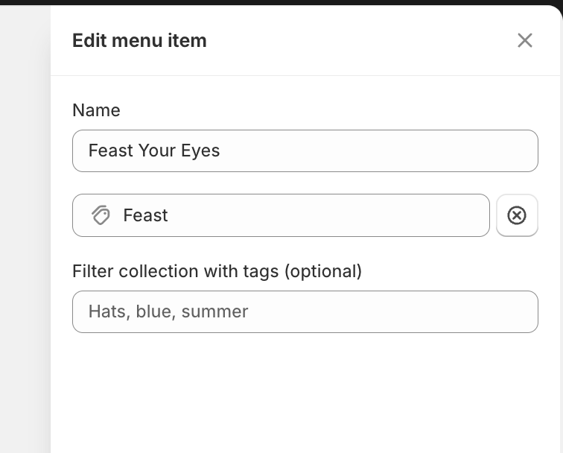563x453 pixels.
Task: Click empty space below the tags field
Action: (305, 387)
